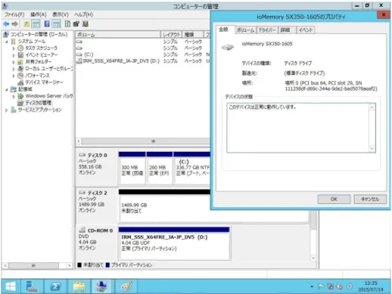Open the 操作(A) menu
Image resolution: width=392 pixels, height=294 pixels.
pyautogui.click(x=39, y=14)
